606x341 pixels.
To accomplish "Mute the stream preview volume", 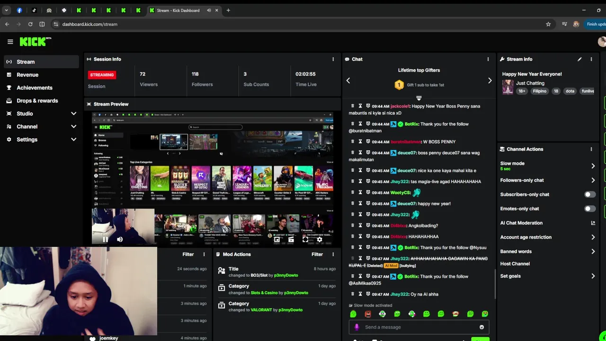I will [120, 240].
